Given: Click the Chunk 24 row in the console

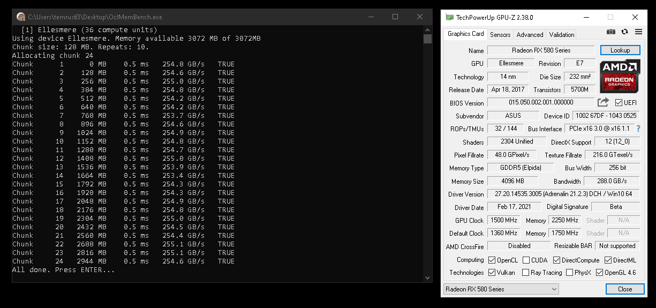Looking at the screenshot, I should [123, 261].
